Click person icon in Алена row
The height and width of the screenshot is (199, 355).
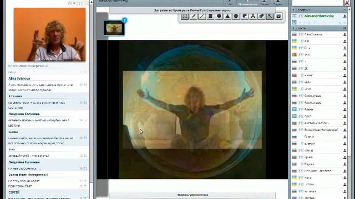344,109
